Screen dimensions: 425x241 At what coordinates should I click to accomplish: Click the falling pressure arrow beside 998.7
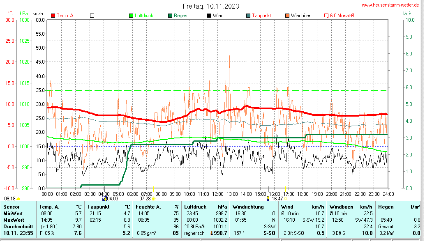pos(212,233)
